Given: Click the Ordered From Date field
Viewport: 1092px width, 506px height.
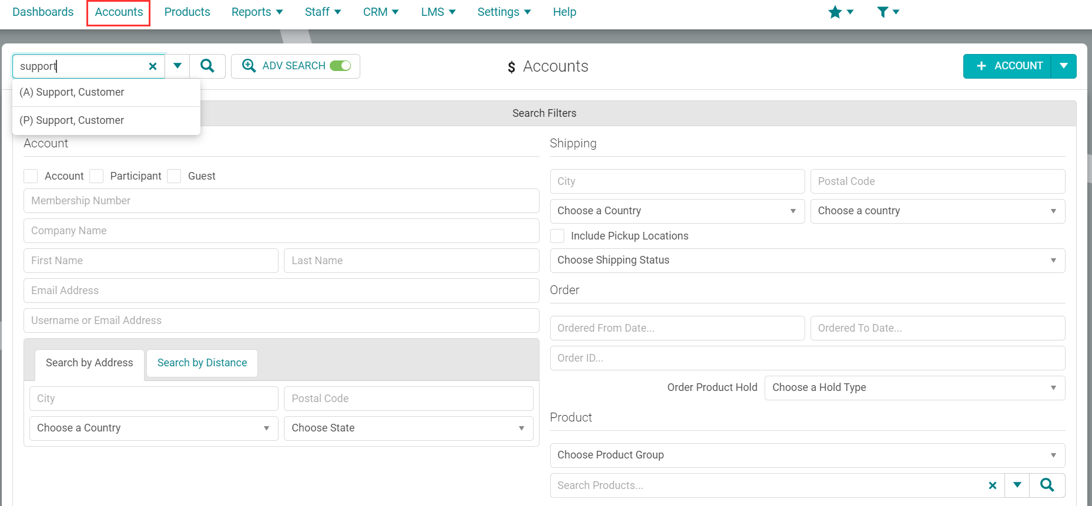Looking at the screenshot, I should 677,328.
